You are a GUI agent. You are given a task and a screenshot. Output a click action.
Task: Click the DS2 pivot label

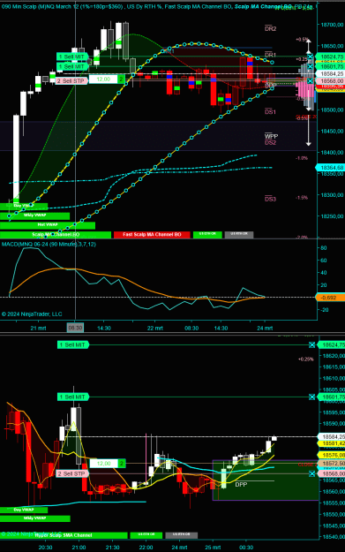271,142
